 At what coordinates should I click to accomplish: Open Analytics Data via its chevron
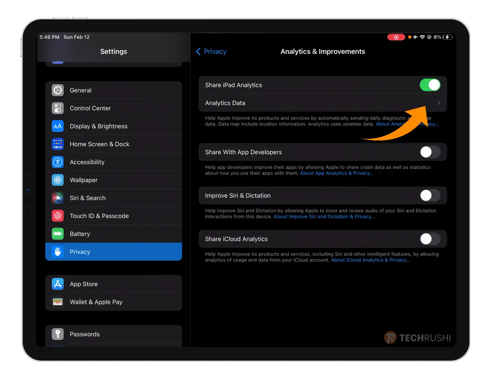click(x=439, y=103)
